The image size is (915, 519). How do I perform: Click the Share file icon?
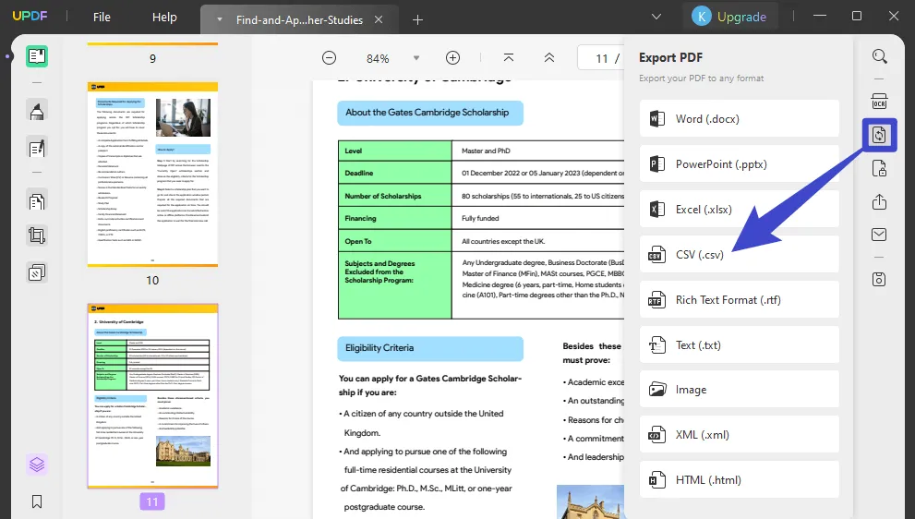[x=879, y=202]
